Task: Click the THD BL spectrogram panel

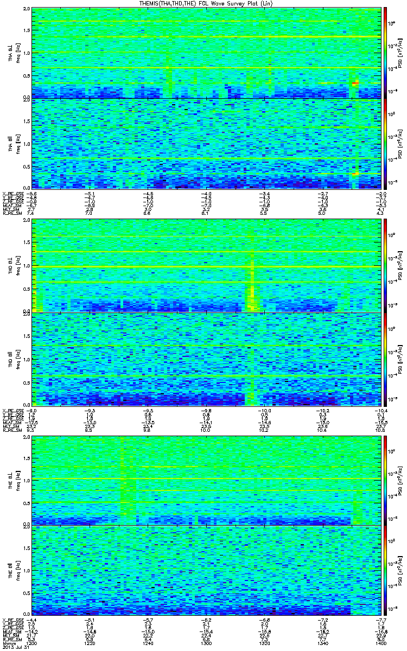Action: [206, 266]
